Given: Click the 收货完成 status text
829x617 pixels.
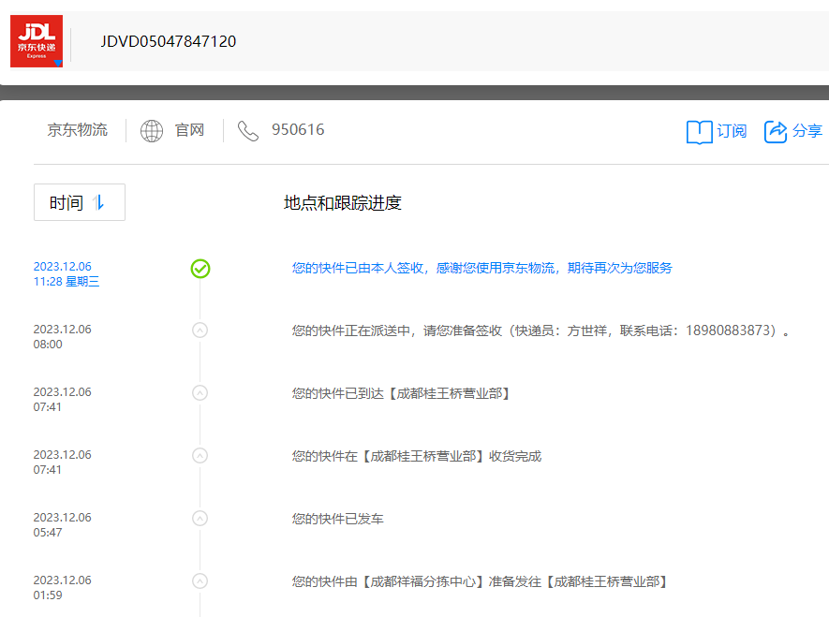Looking at the screenshot, I should (417, 456).
